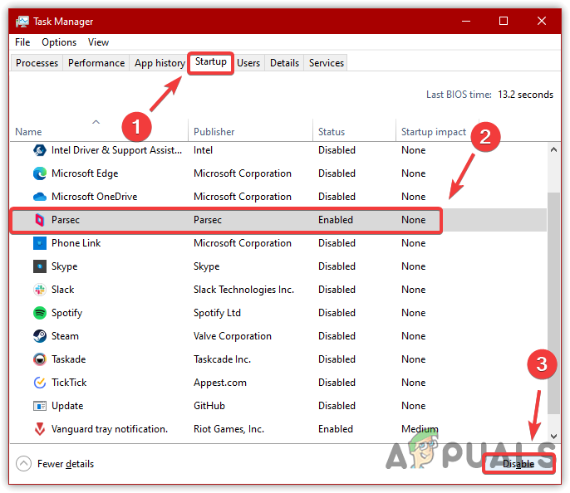
Task: Click the Intel Driver & Support Assistant icon
Action: click(x=40, y=150)
